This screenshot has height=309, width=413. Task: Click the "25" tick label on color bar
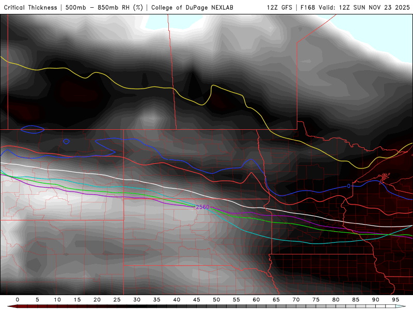pyautogui.click(x=117, y=300)
